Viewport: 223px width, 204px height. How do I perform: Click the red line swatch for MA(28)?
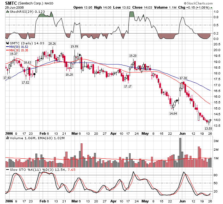coord(7,50)
